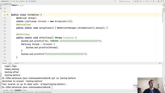Collapse the afterClass method fold on line 25
The height and width of the screenshot is (93, 165).
point(11,38)
